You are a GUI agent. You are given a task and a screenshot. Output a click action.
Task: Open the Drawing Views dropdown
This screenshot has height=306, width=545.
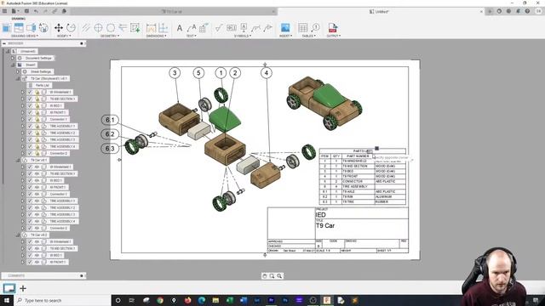coord(25,36)
